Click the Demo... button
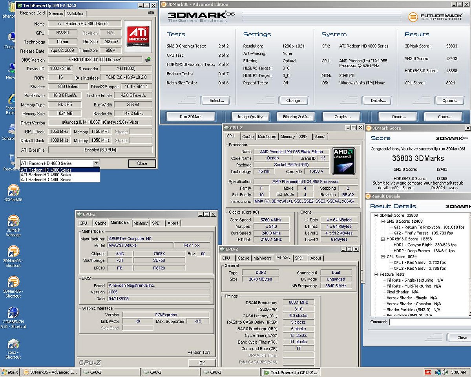This screenshot has width=471, height=377. tap(399, 117)
